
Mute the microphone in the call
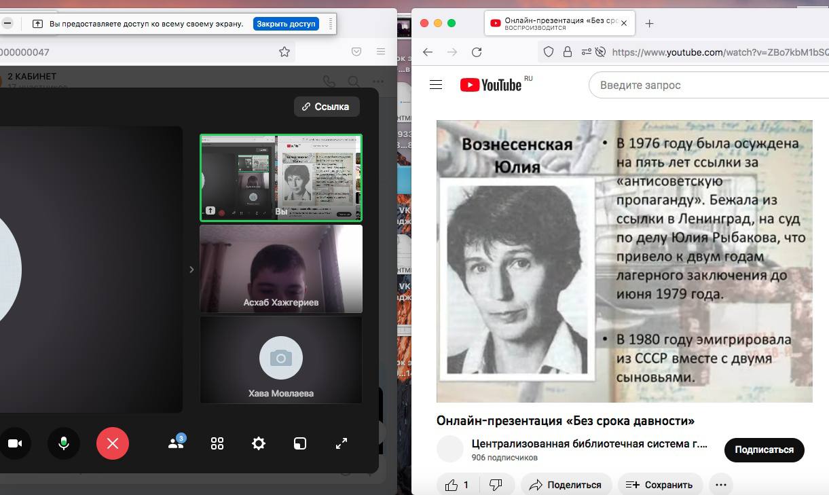pyautogui.click(x=64, y=443)
